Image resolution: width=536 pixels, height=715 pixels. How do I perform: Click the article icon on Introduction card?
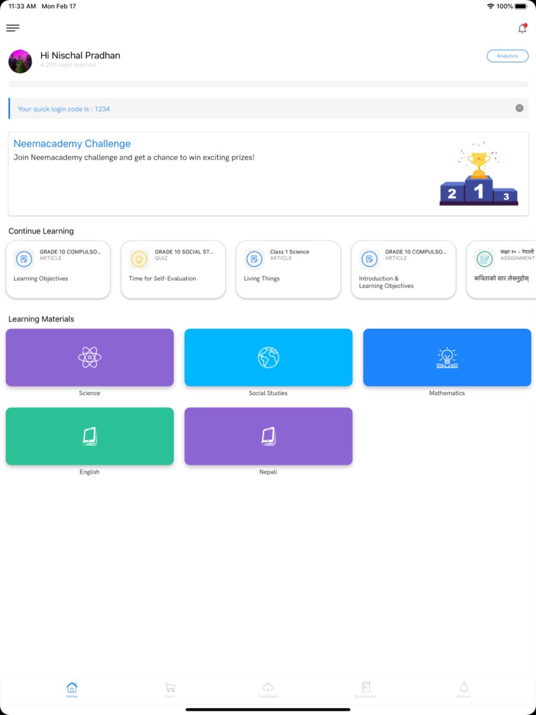pyautogui.click(x=370, y=259)
